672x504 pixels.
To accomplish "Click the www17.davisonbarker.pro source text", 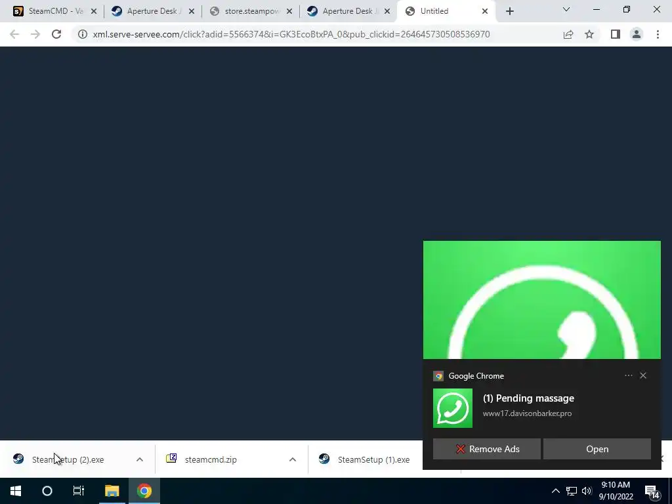I will coord(527,413).
